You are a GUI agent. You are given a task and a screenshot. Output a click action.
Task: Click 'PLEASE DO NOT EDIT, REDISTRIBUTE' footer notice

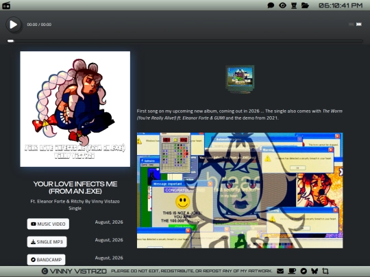point(192,271)
